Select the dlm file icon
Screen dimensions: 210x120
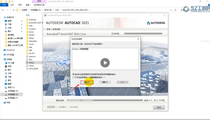point(27,59)
